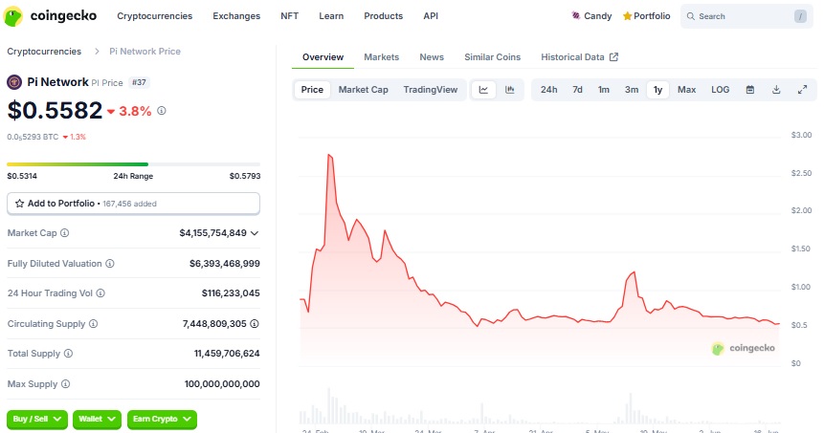Screen dimensions: 824x433
Task: Click info icon beside 7,448,809,305 value
Action: 255,324
